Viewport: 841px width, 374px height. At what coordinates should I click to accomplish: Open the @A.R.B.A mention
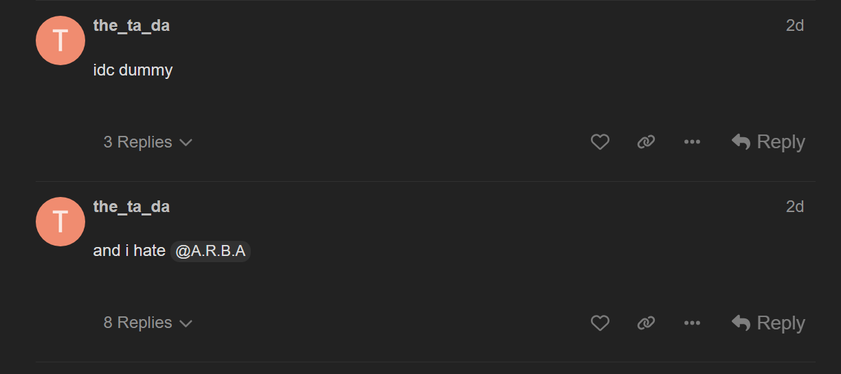pyautogui.click(x=210, y=251)
